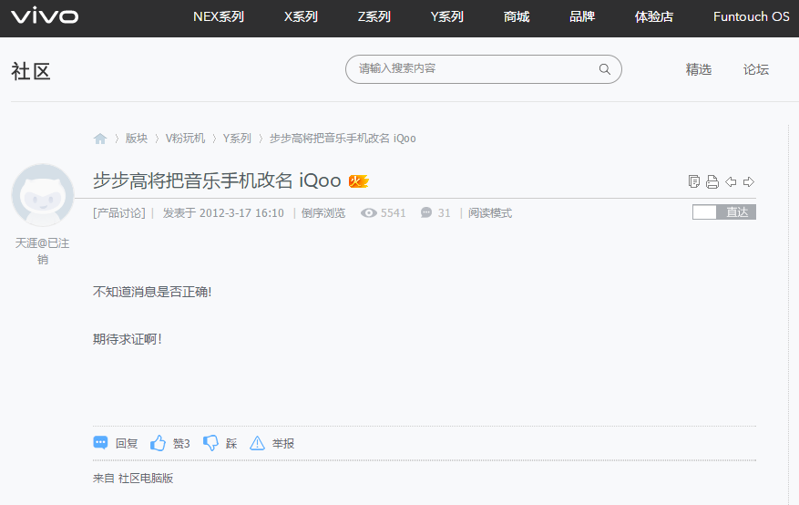Click the 火 hot badge icon

click(358, 180)
